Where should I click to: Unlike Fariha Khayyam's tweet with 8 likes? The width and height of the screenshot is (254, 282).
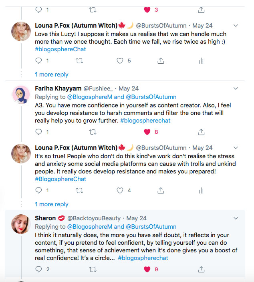click(x=147, y=131)
